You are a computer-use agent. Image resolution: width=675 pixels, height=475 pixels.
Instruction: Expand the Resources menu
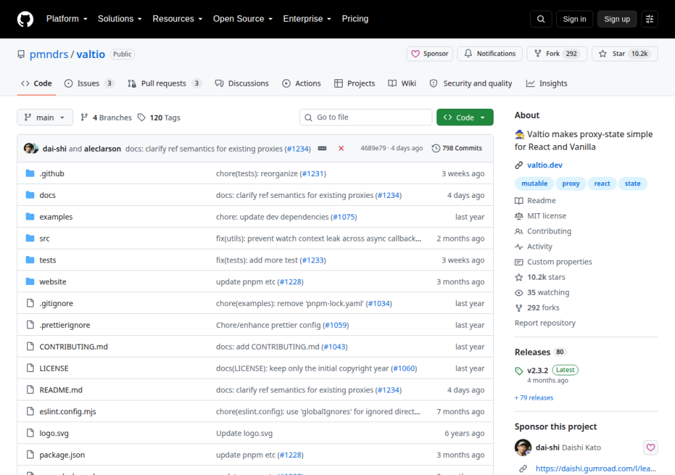[x=177, y=19]
